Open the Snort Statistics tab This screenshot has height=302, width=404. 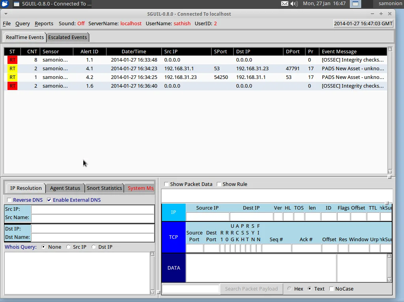click(x=104, y=188)
